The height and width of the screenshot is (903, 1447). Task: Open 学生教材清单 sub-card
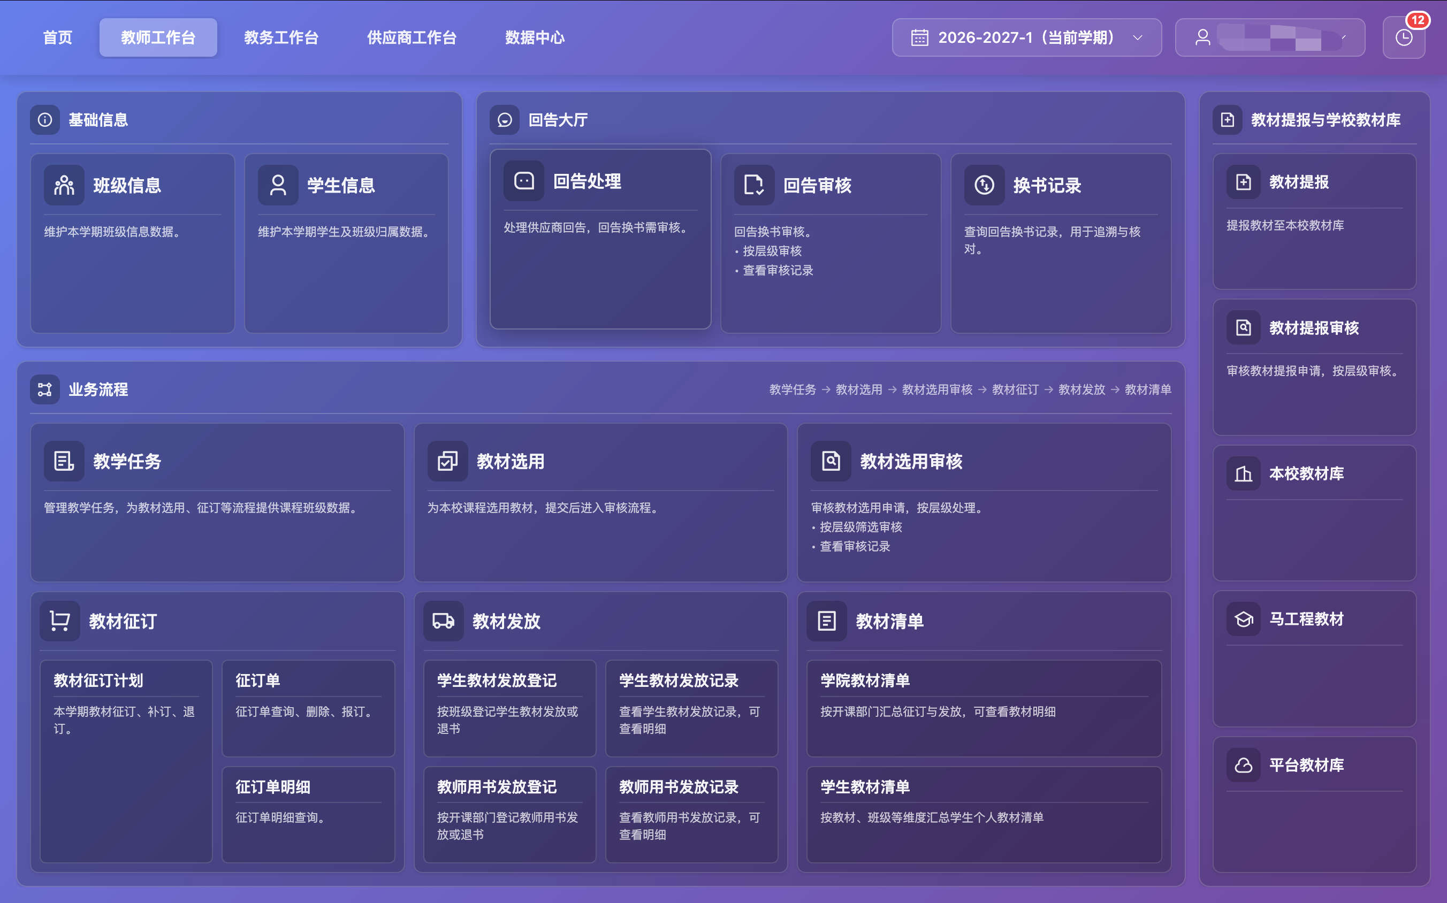[984, 815]
